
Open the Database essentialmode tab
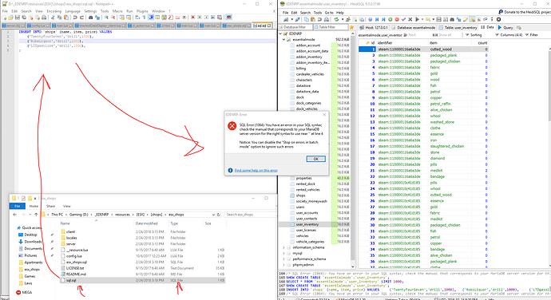point(413,27)
